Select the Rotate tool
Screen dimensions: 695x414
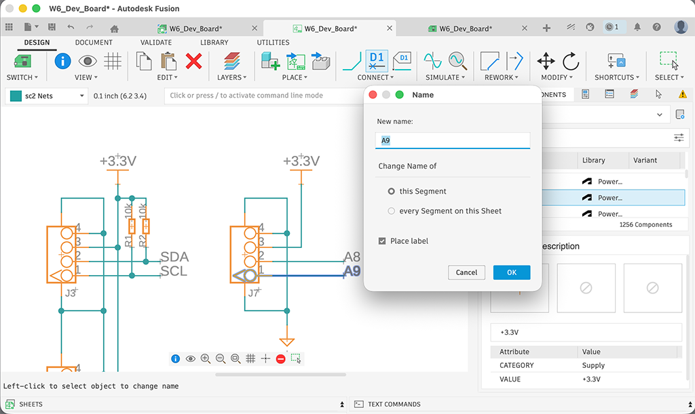571,61
